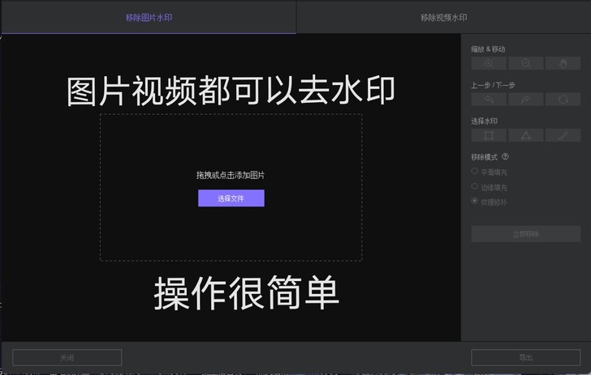
Task: Select the brush watermark selection tool
Action: (x=563, y=135)
